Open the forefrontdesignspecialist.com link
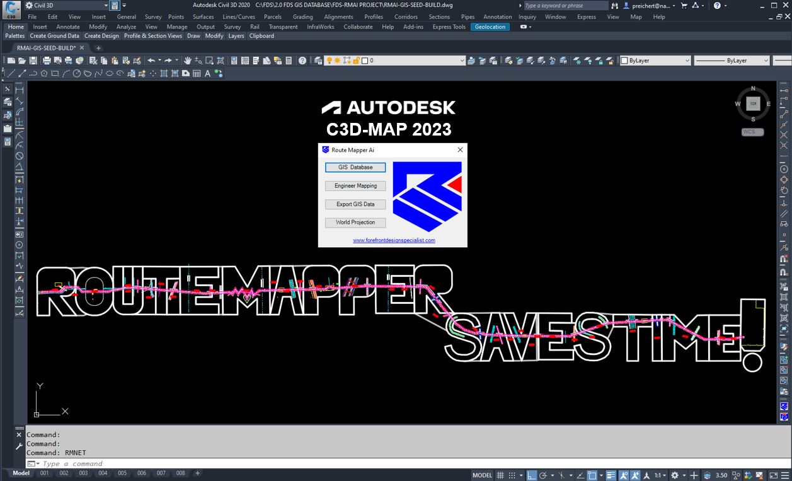The width and height of the screenshot is (792, 481). pyautogui.click(x=394, y=240)
